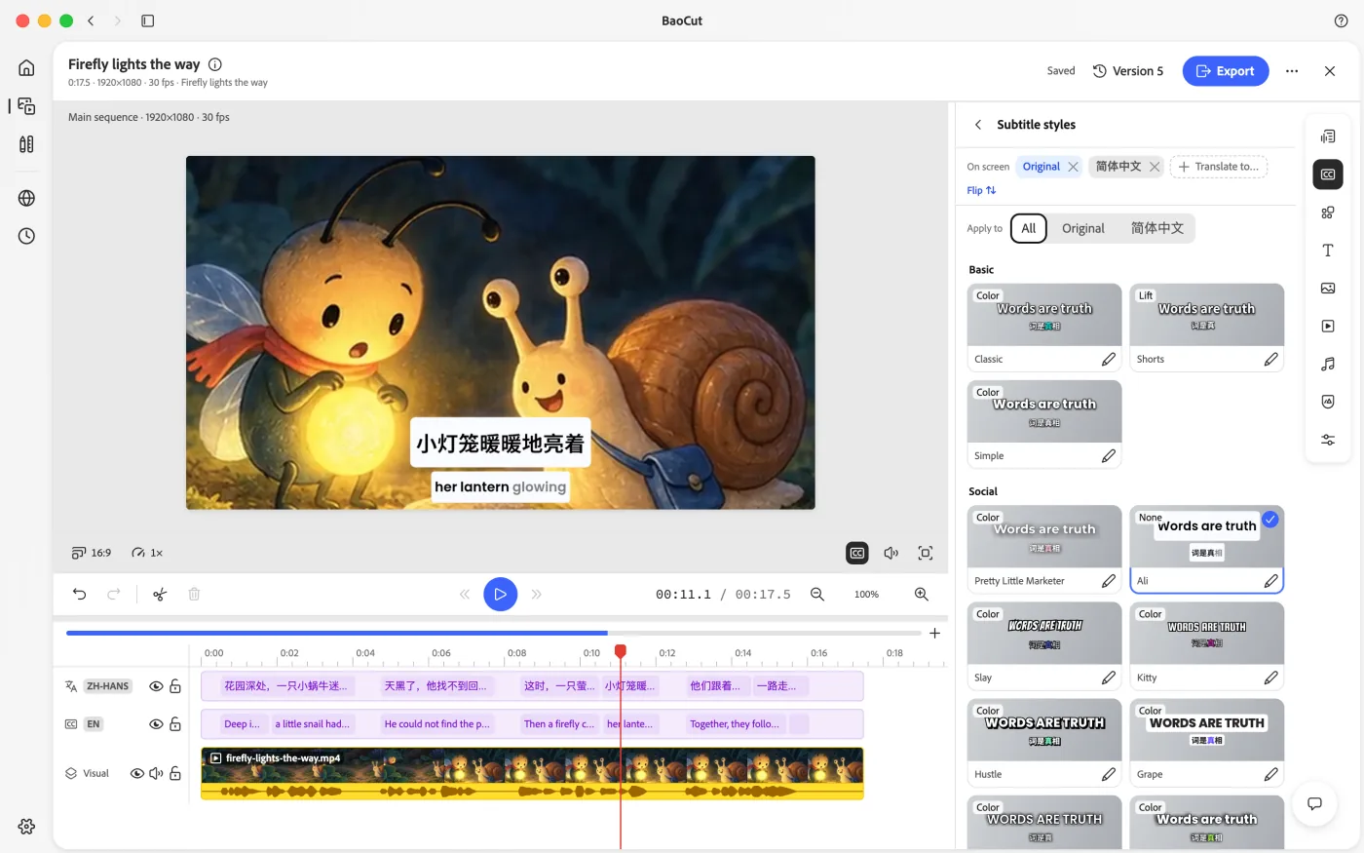
Task: Go back from Subtitle styles panel
Action: (978, 125)
